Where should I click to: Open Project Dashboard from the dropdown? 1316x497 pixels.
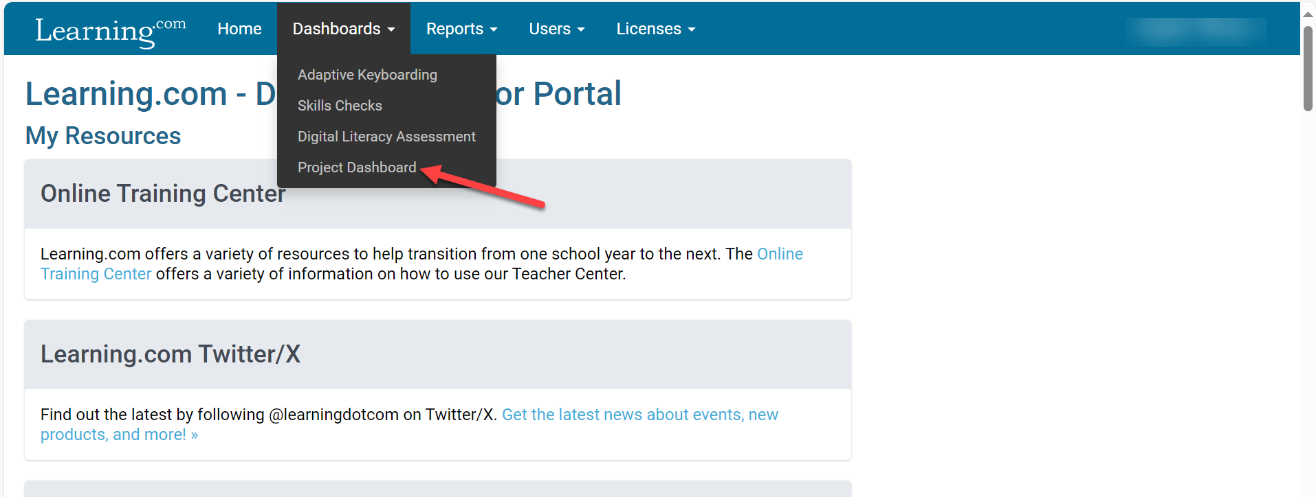[357, 167]
